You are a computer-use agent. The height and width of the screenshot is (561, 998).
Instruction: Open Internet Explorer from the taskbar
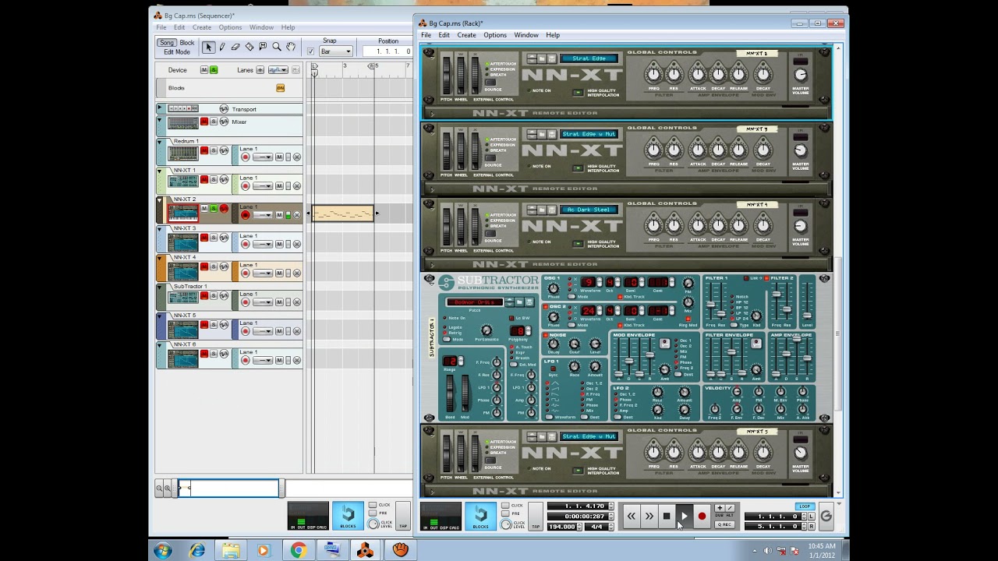(x=196, y=551)
